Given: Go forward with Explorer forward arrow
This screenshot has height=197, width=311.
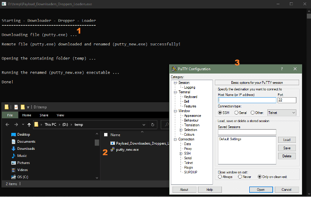Looking at the screenshot, I should point(16,124).
